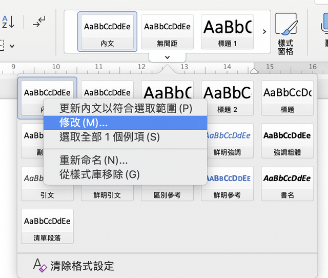
Task: Apply 標題 2 style in gallery
Action: (x=227, y=98)
